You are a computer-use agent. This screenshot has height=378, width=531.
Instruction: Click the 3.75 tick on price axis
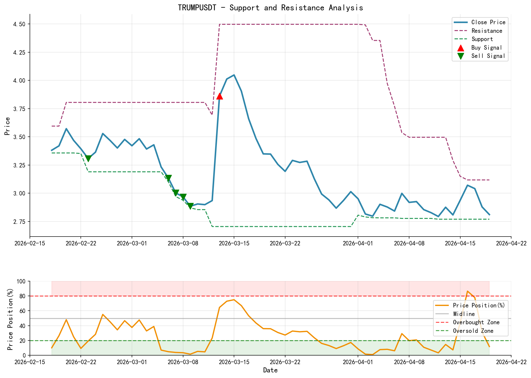20,109
